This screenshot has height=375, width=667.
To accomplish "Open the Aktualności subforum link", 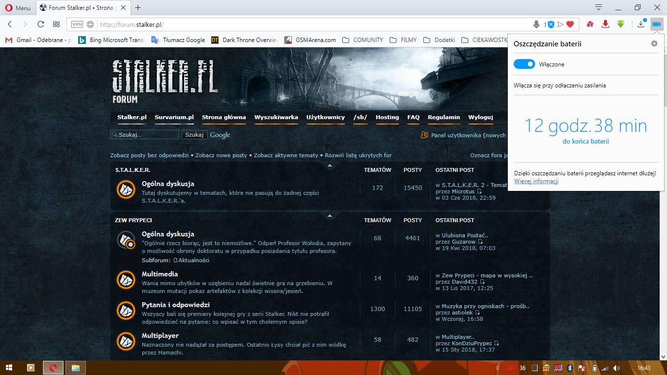I will pos(194,260).
